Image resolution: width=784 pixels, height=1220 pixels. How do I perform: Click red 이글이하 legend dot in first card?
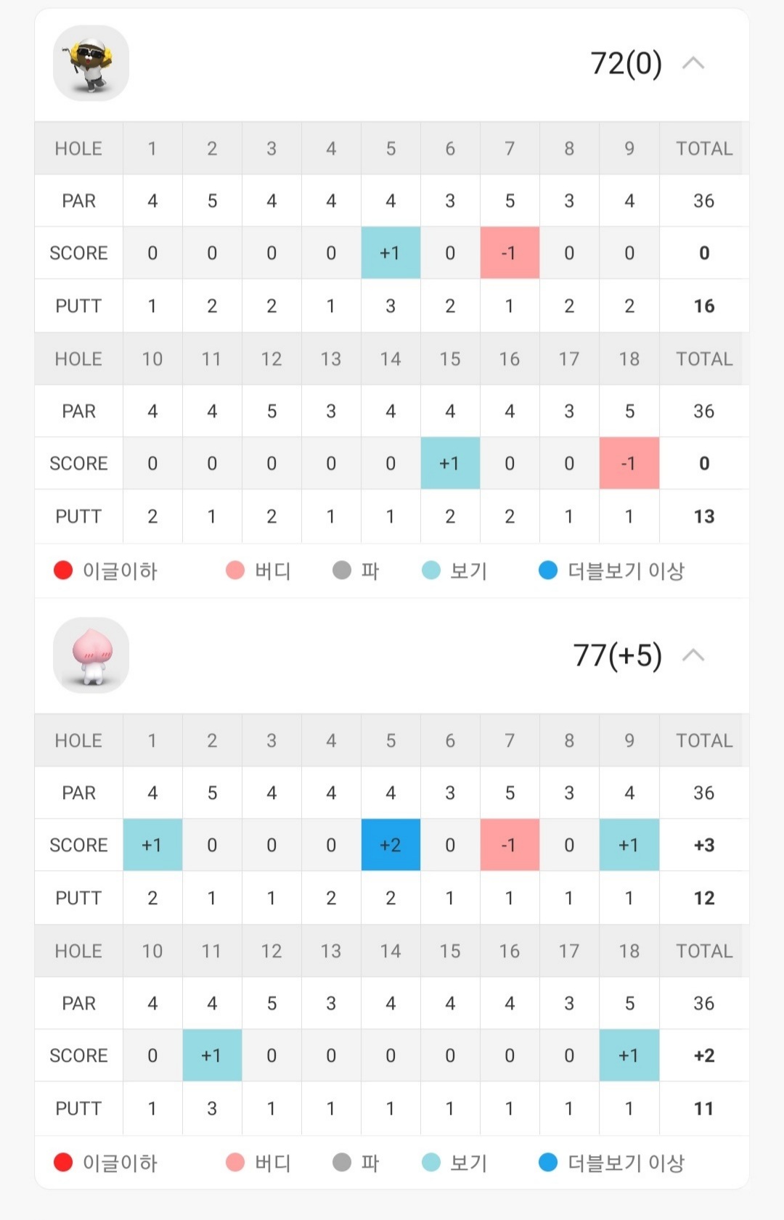[x=63, y=570]
